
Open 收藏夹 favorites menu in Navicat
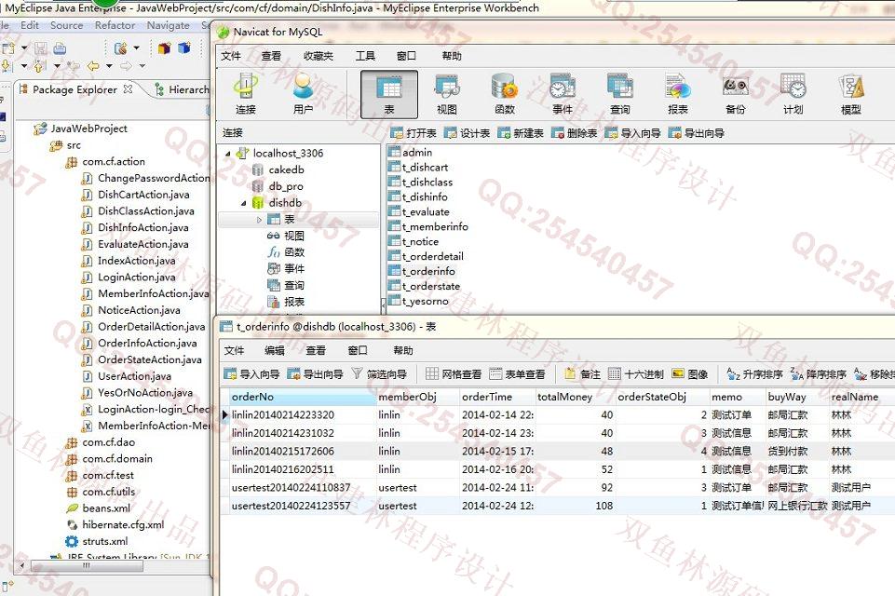pos(319,56)
